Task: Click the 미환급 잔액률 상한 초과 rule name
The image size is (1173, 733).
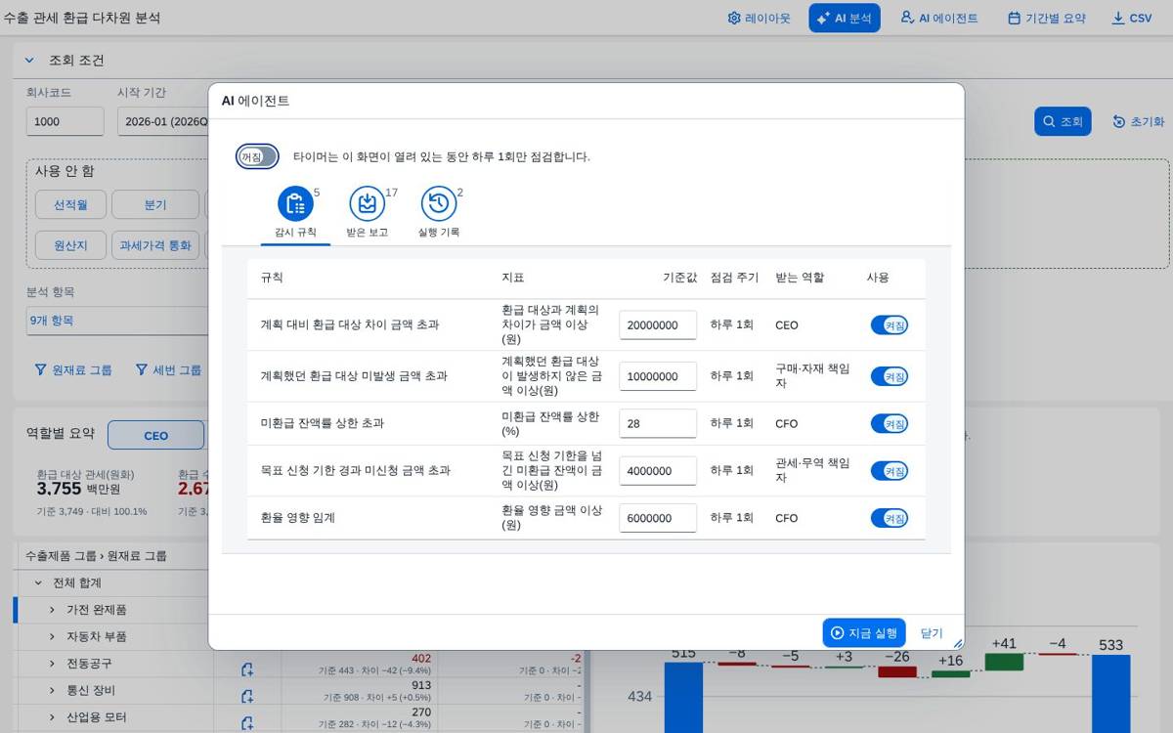Action: pyautogui.click(x=323, y=423)
